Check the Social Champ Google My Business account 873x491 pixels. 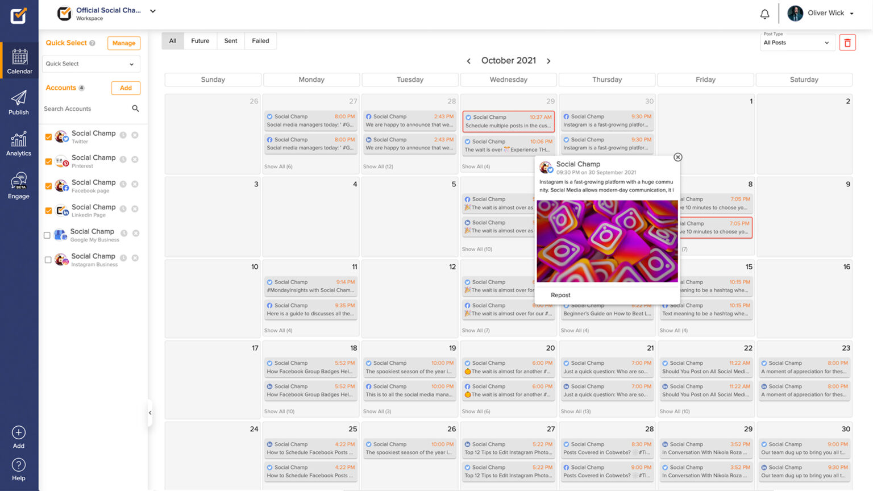pos(47,235)
